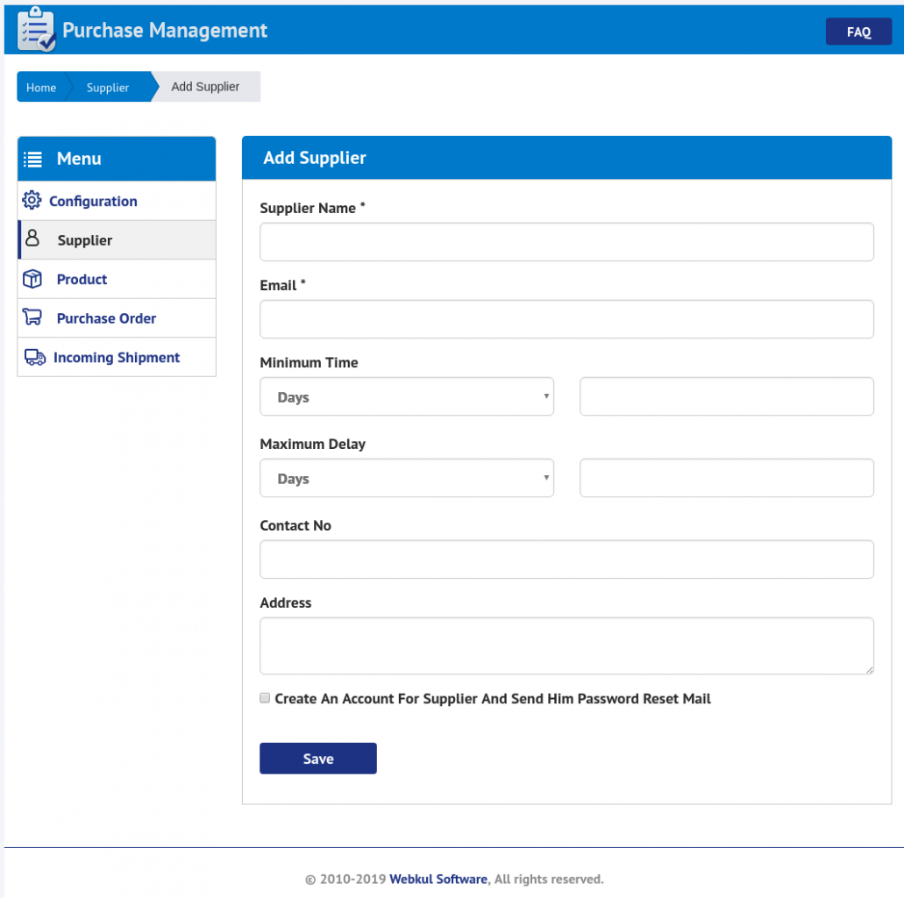Focus the Supplier Name input field
Viewport: 904px width, 898px height.
(x=566, y=242)
